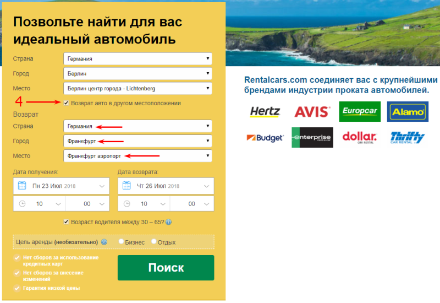The height and width of the screenshot is (303, 440).
Task: Open Место dropdown showing Берлин центр города - Lichtenberg
Action: (138, 89)
